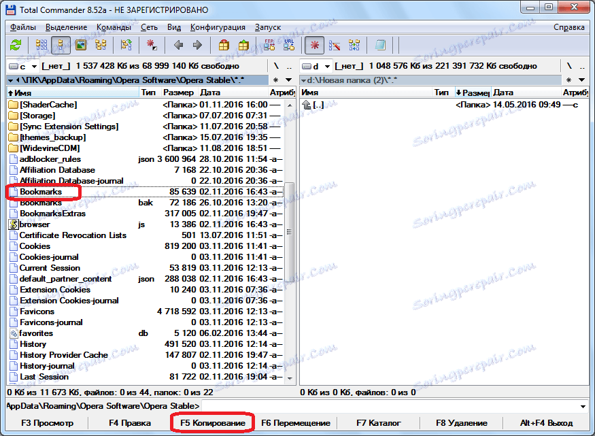
Task: Click F8 Удаление button
Action: [462, 422]
